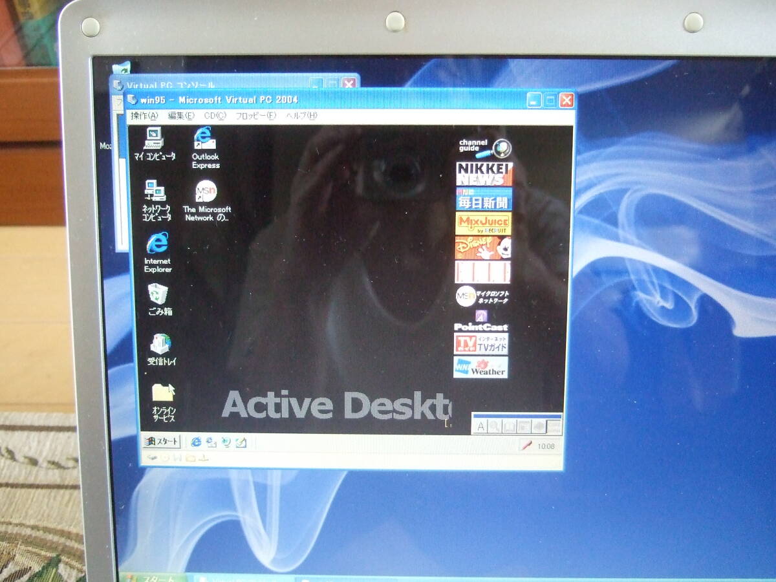Image resolution: width=776 pixels, height=582 pixels.
Task: Click the Virtual PC コンソール window title bar
Action: pyautogui.click(x=234, y=83)
